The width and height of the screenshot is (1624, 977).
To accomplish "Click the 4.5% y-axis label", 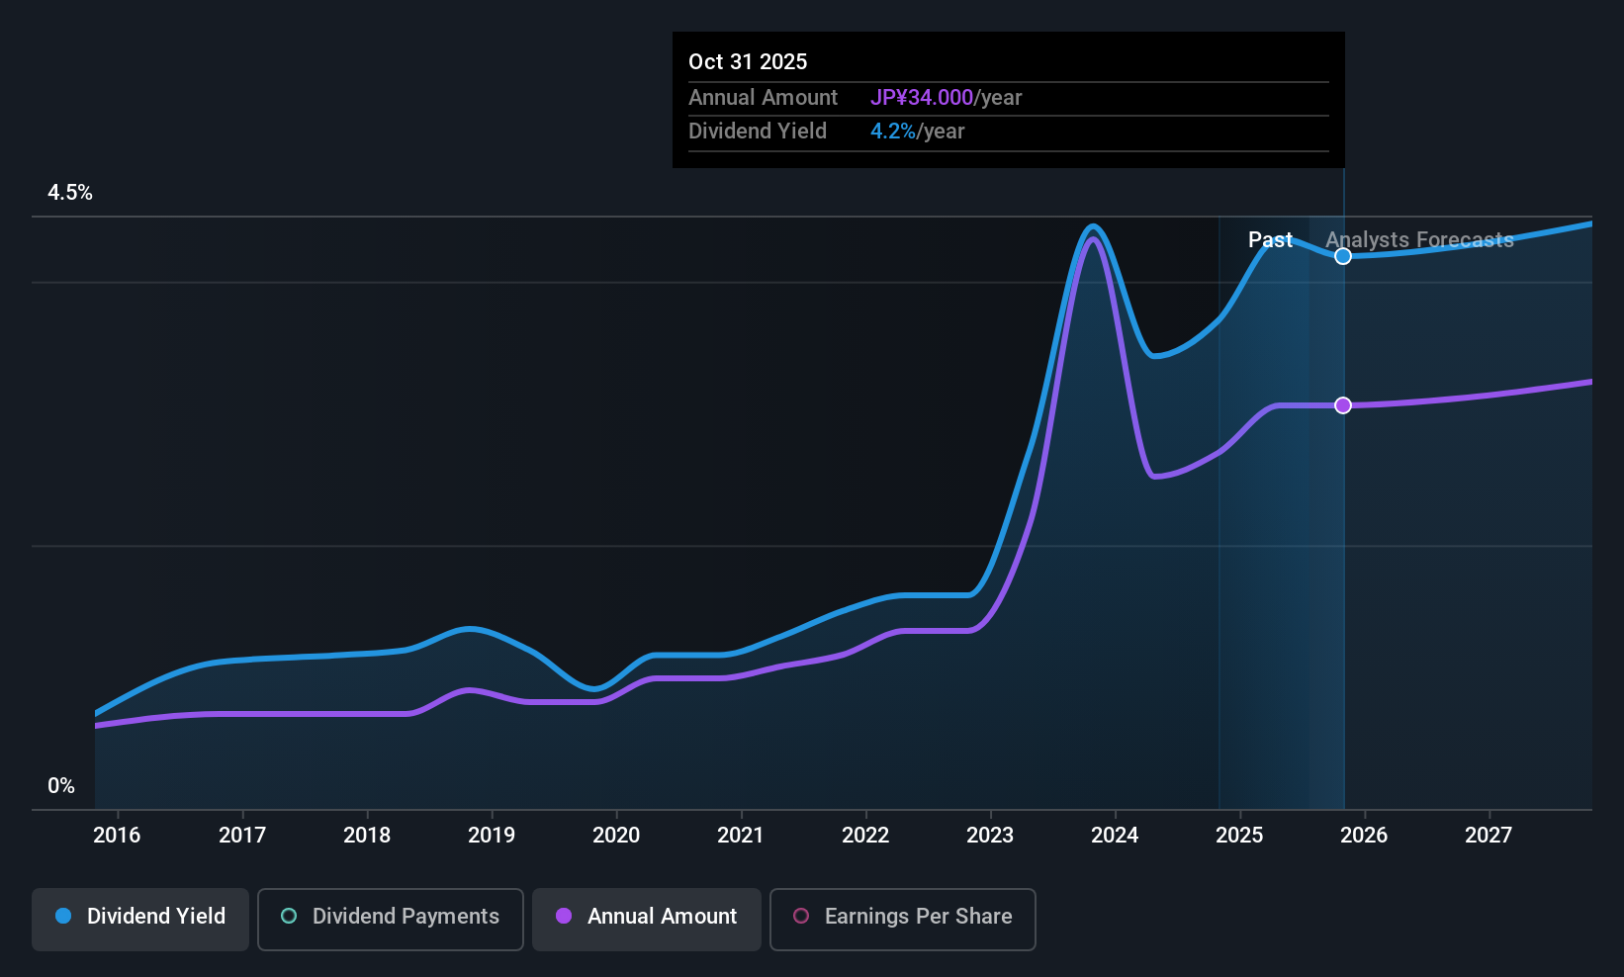I will tap(70, 193).
